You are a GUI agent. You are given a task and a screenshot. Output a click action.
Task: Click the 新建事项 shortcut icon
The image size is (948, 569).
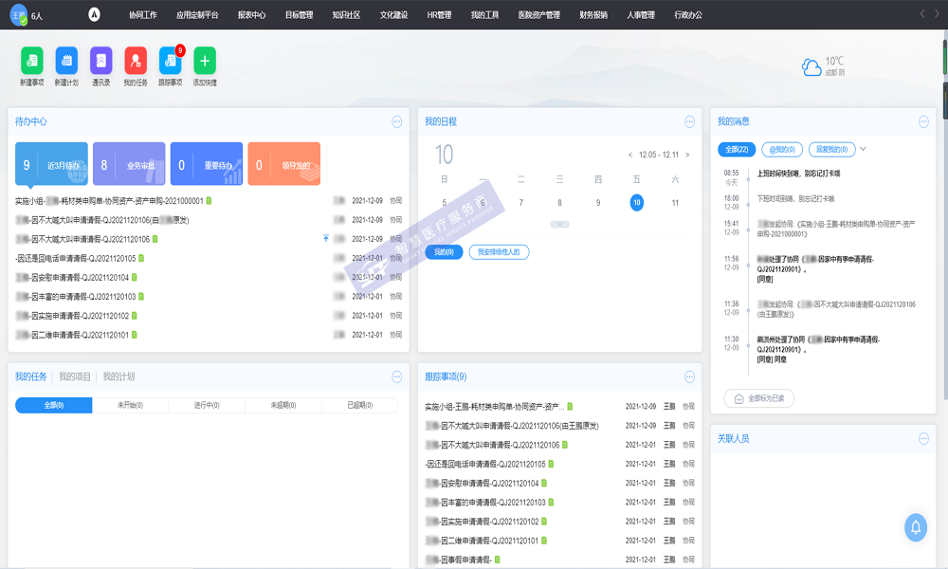click(32, 61)
